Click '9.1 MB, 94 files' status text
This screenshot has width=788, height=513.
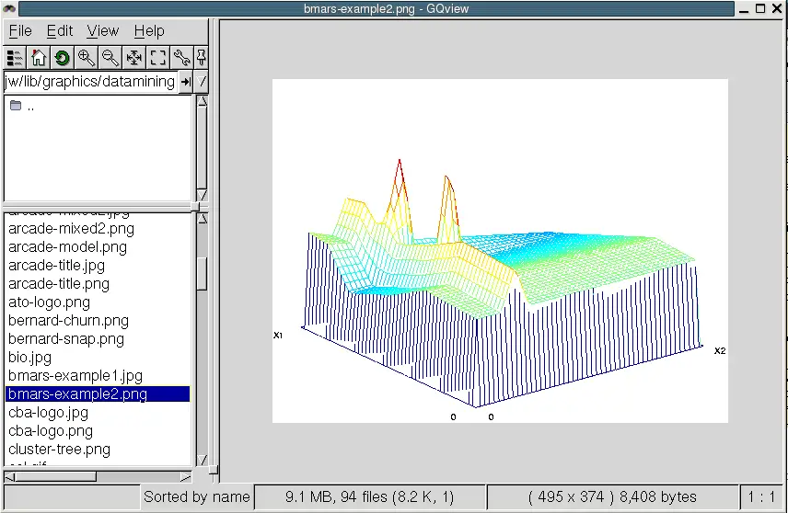tap(370, 497)
